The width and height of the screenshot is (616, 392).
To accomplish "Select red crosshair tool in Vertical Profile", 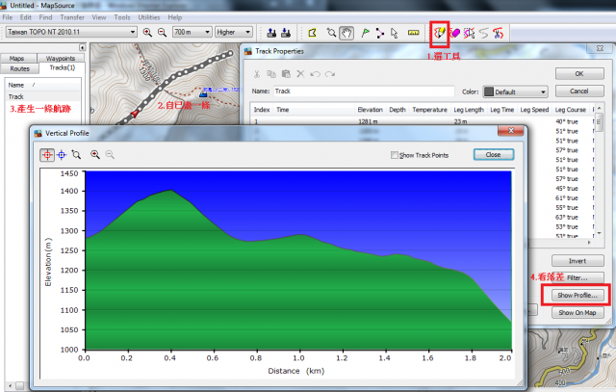I will pos(47,155).
